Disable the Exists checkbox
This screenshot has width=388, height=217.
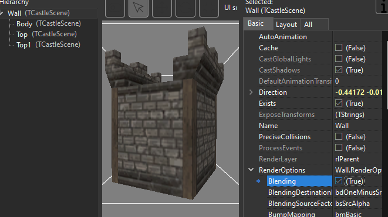point(339,104)
